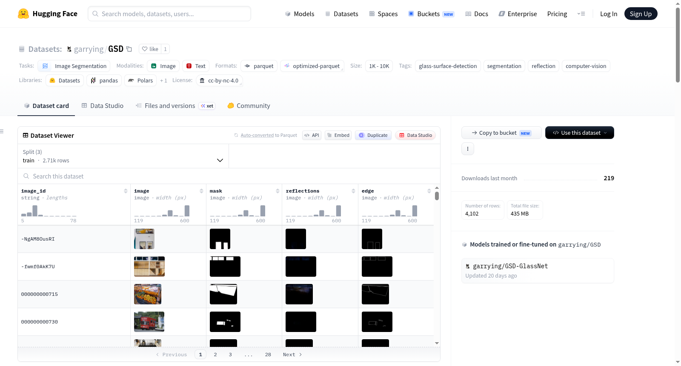Open mask thumbnail for row -fwmf0AkK7U

(225, 267)
